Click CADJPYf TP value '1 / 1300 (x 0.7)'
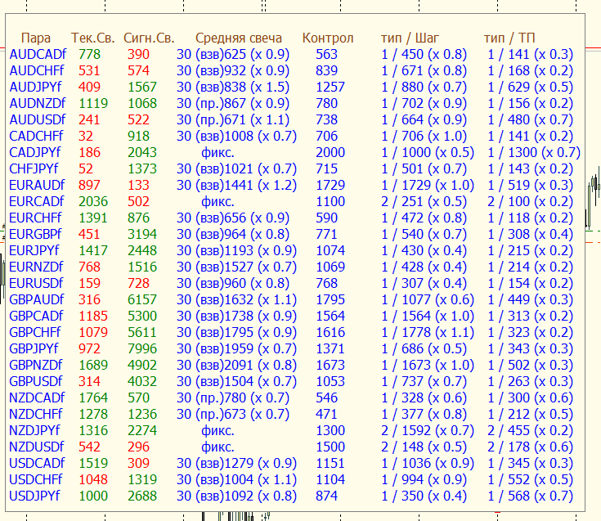 pos(534,153)
